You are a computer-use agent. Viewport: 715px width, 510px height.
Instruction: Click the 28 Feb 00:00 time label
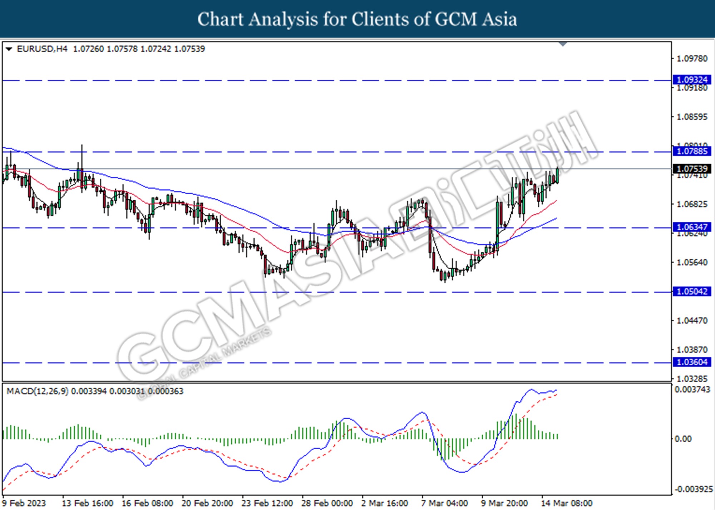click(327, 503)
